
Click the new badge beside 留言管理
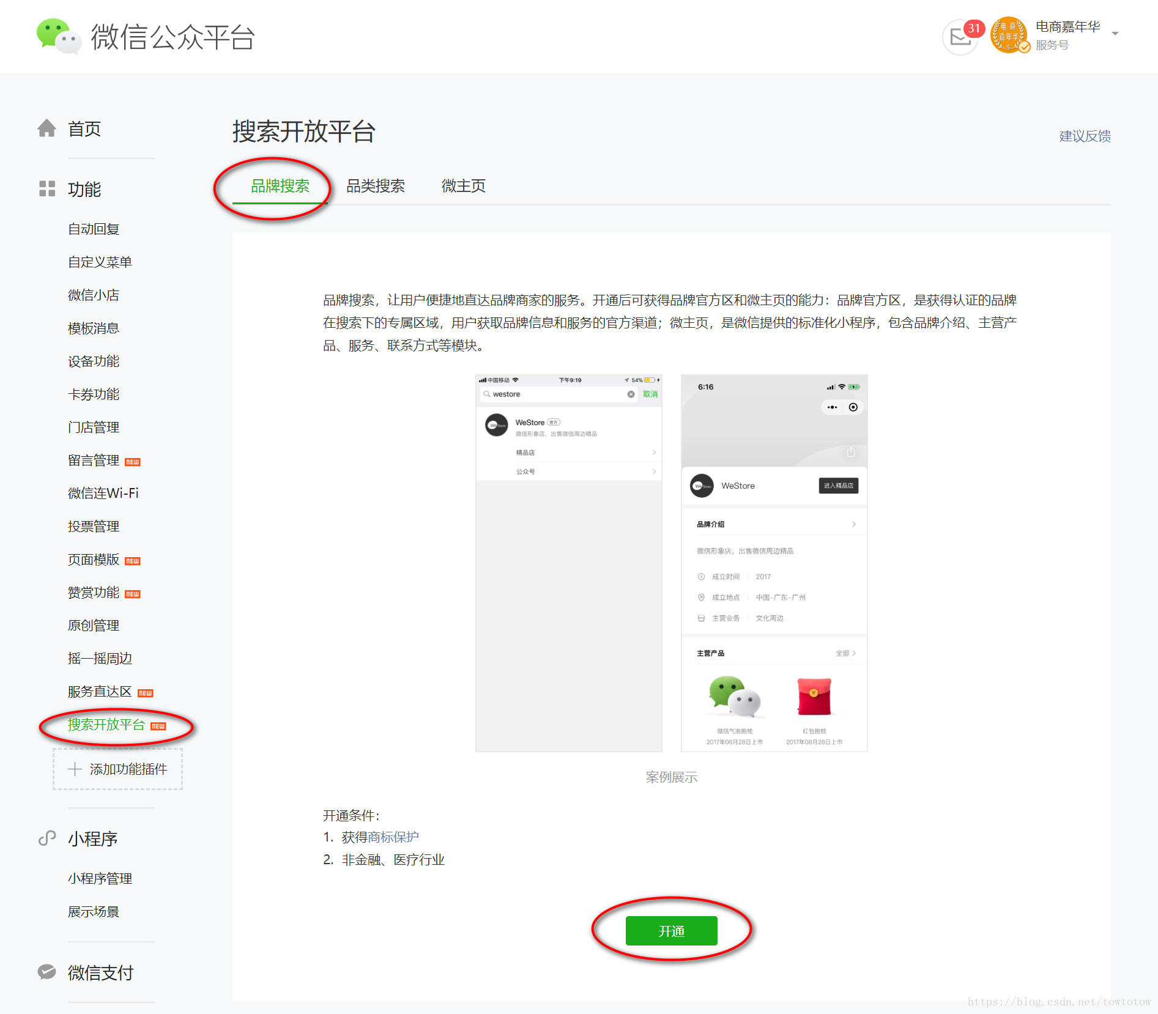[x=133, y=462]
